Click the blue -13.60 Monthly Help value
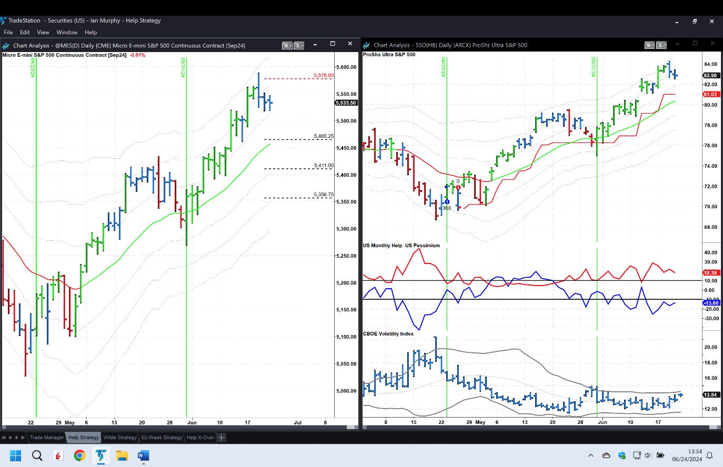Screen dimensions: 723x467 point(711,303)
